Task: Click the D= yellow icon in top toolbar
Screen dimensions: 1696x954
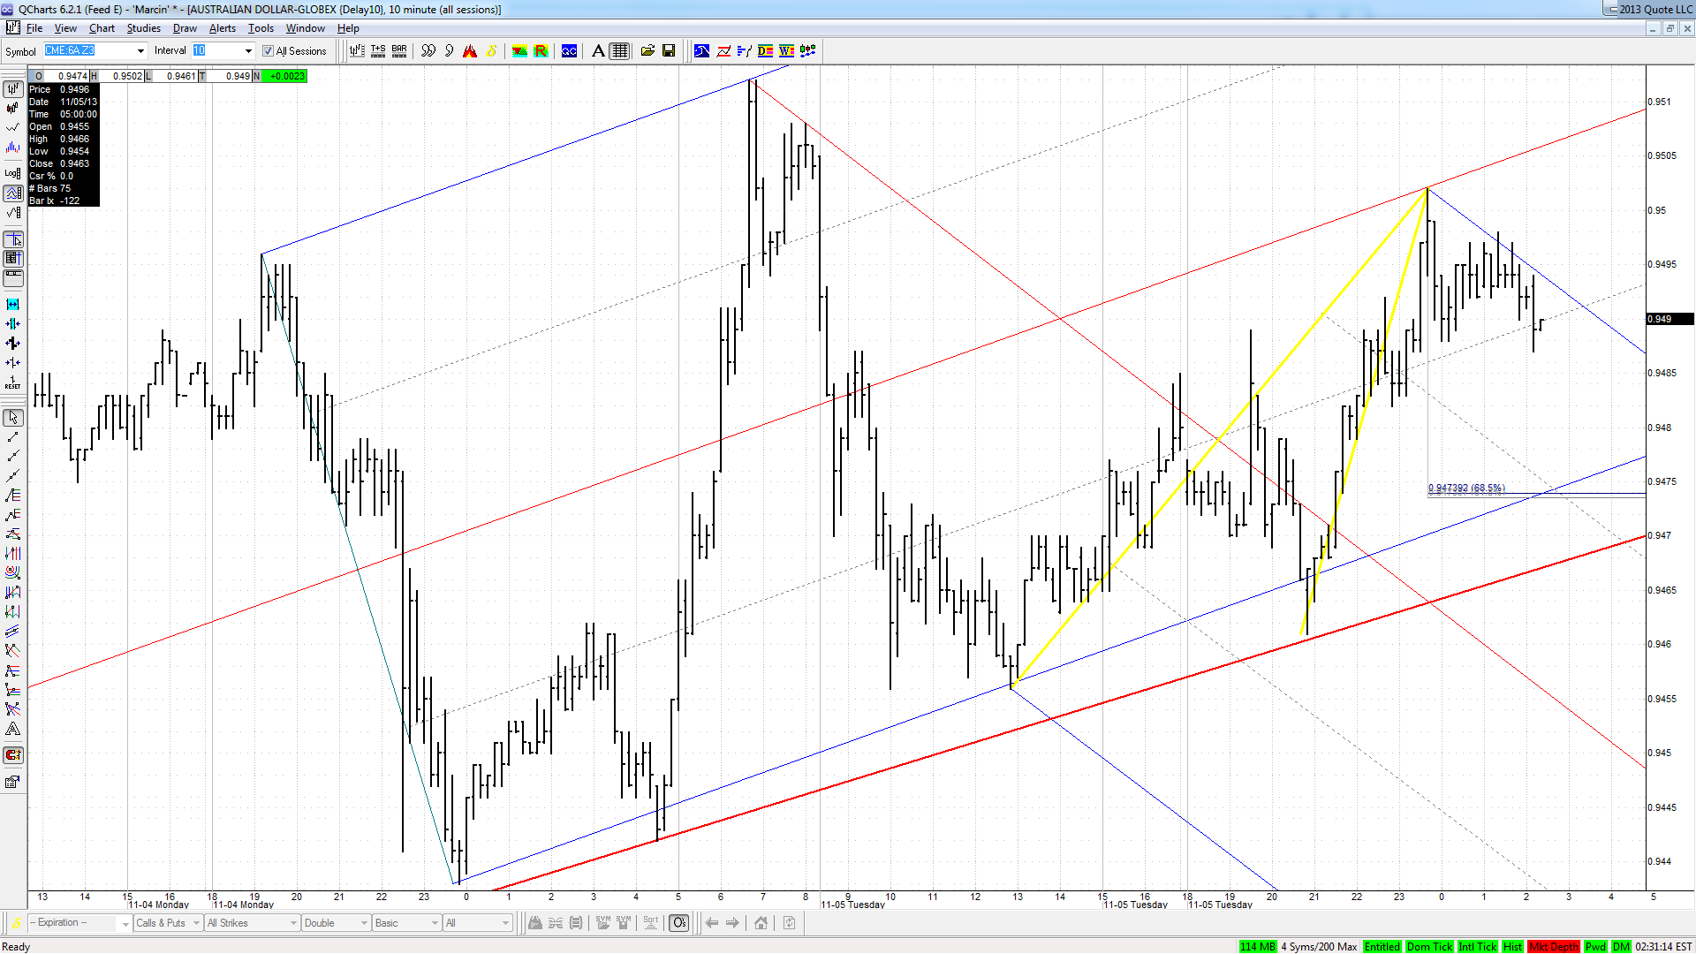Action: tap(765, 51)
